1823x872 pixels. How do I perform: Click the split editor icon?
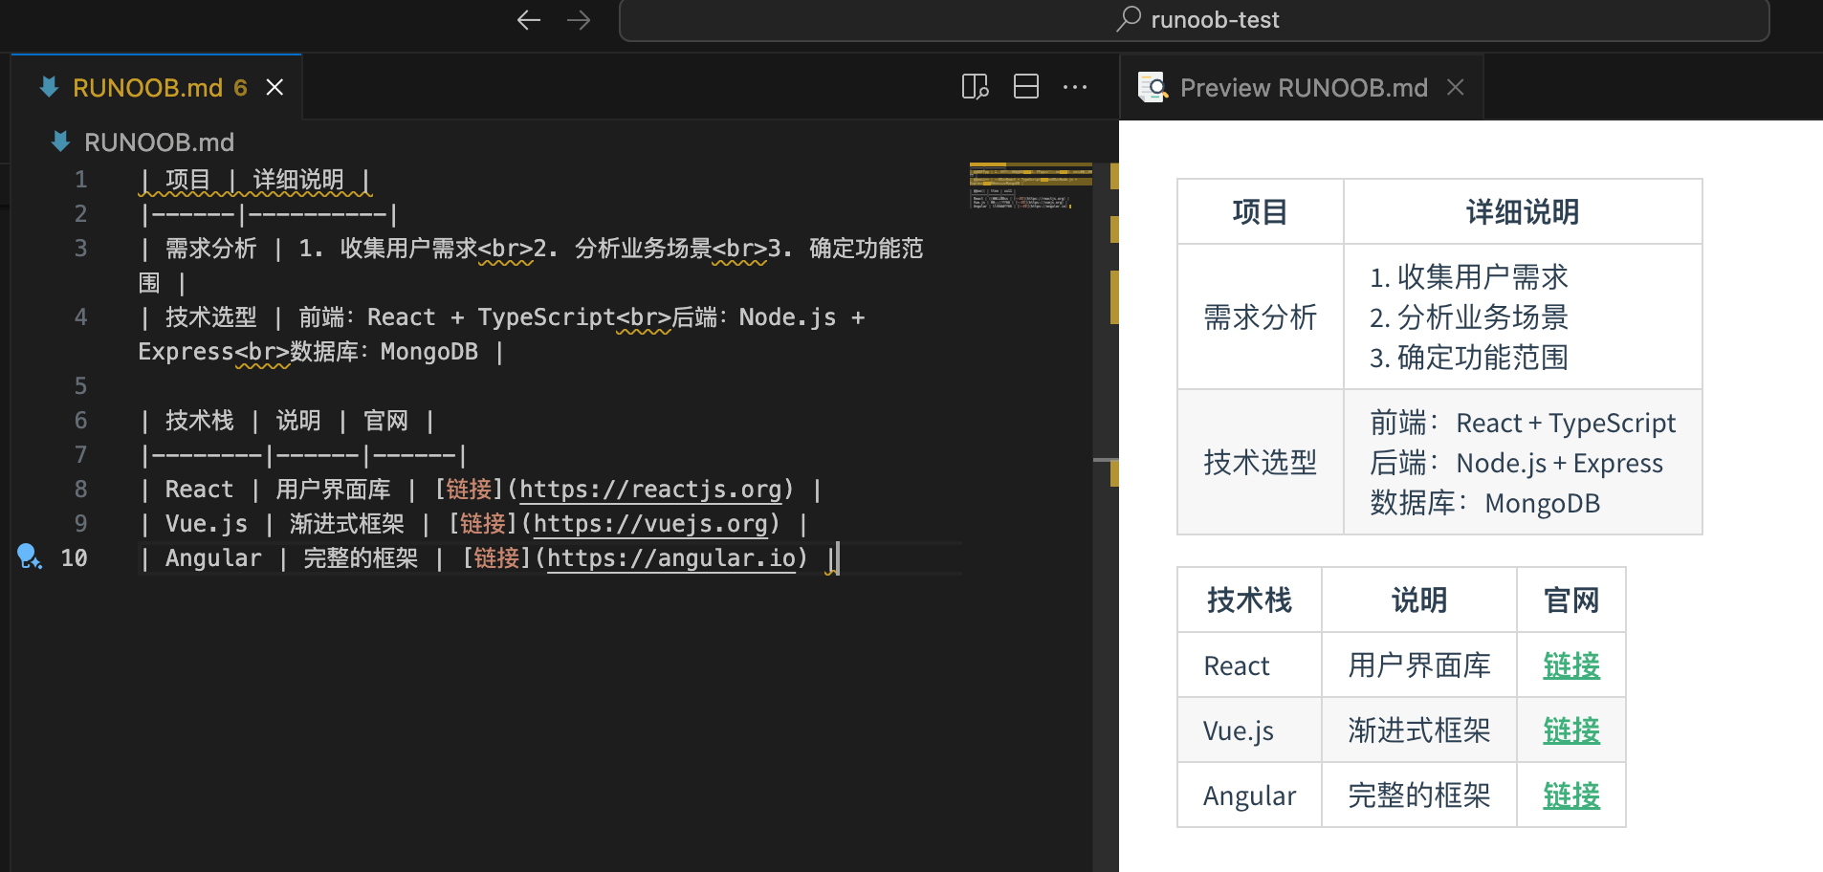pos(1026,87)
